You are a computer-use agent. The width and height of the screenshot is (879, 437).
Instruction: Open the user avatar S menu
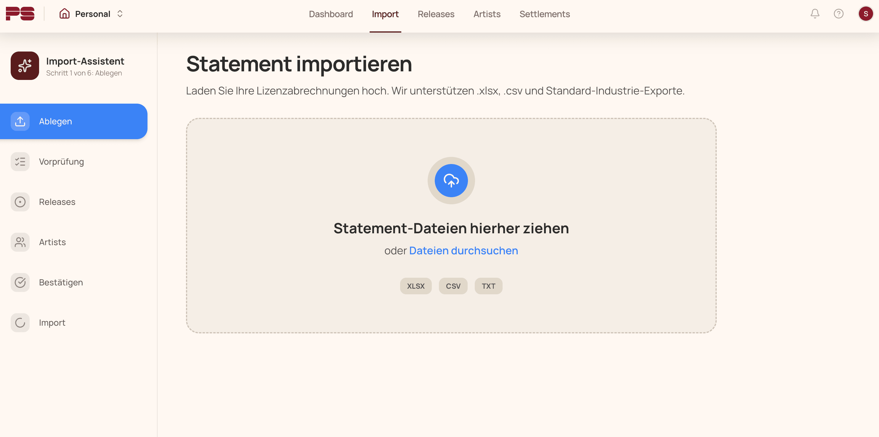tap(866, 14)
